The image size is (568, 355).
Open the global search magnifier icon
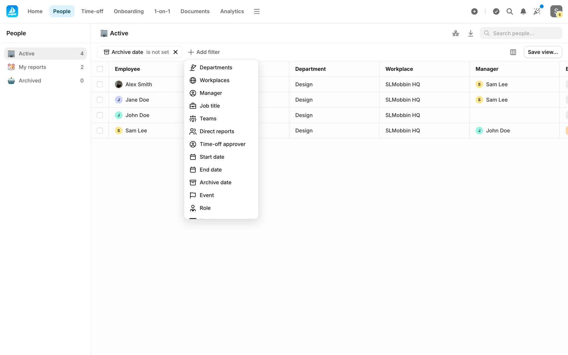point(509,12)
